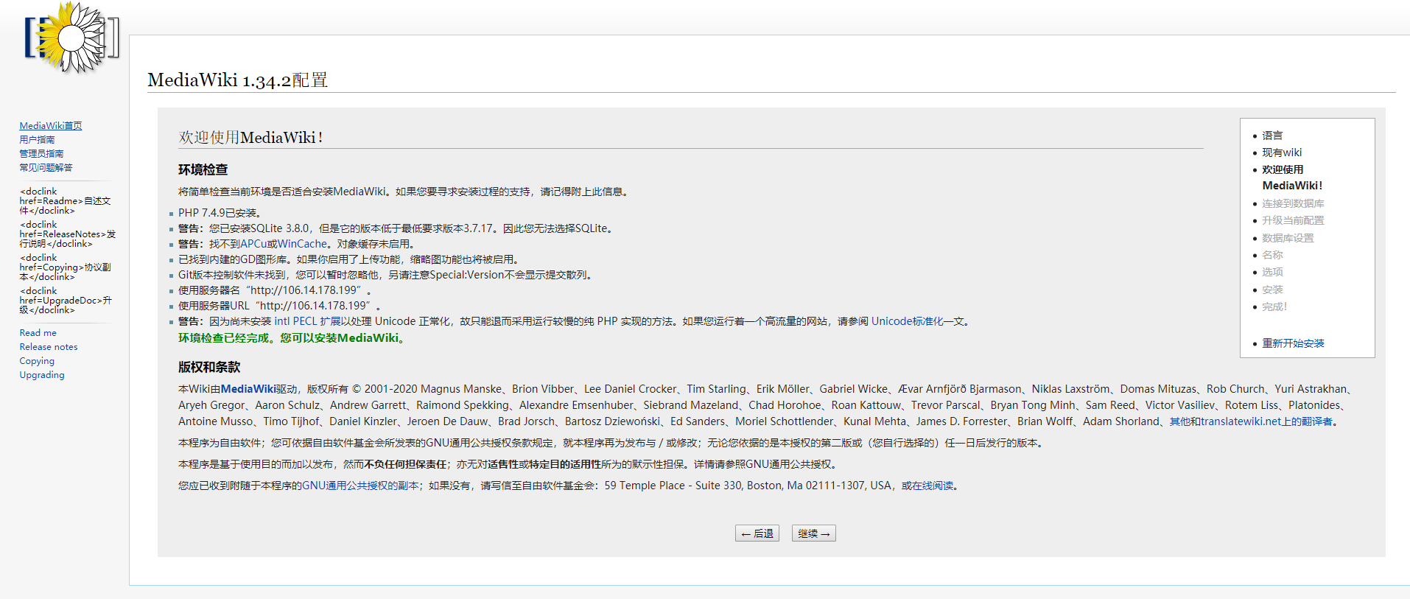Click the GD图形库 found line
Image resolution: width=1410 pixels, height=599 pixels.
click(350, 259)
